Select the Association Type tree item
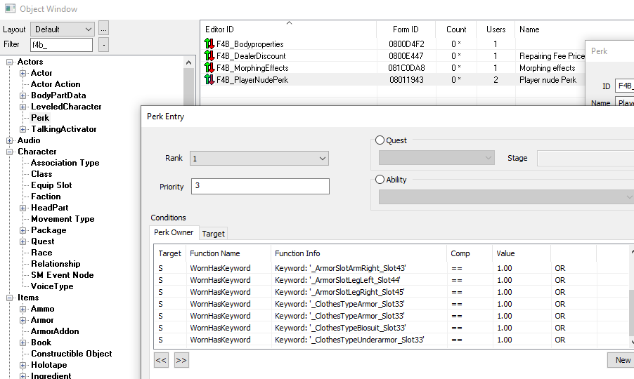Image resolution: width=634 pixels, height=379 pixels. (65, 163)
